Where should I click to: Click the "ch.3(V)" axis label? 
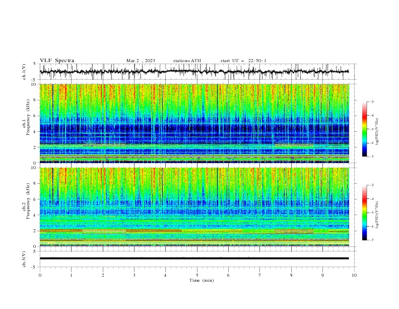tap(24, 259)
